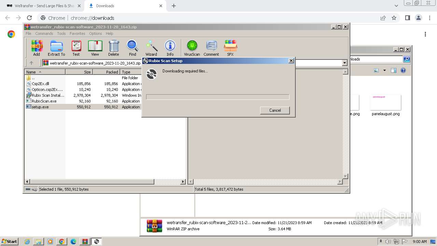Switch to the Downloads browser tab

125,6
